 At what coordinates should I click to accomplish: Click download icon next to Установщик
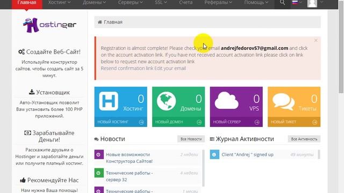coord(32,92)
